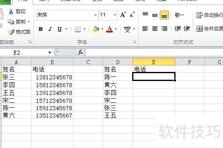The width and height of the screenshot is (223, 148).
Task: Apply cell borders icon
Action: [x=78, y=29]
